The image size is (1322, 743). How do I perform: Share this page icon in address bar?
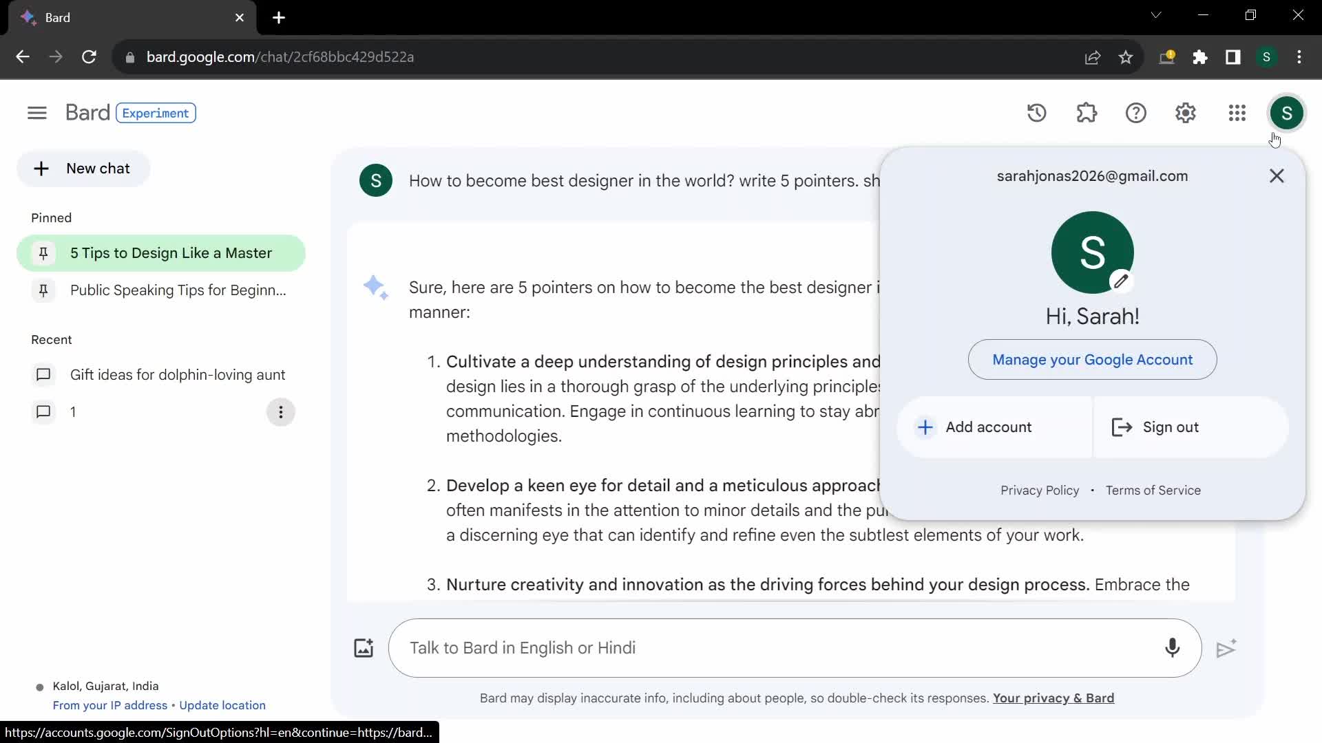[x=1092, y=57]
